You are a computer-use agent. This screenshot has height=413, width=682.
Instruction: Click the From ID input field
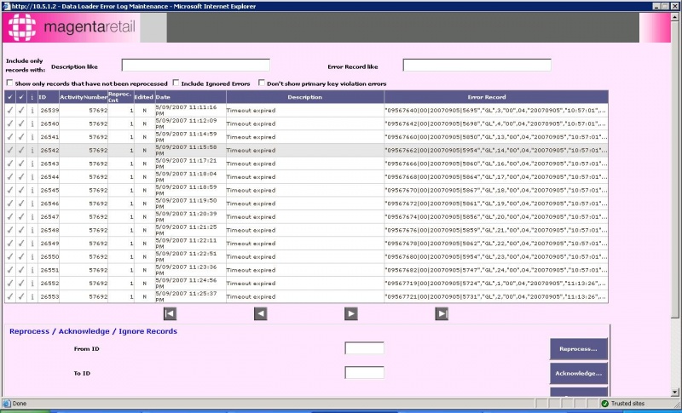point(365,348)
